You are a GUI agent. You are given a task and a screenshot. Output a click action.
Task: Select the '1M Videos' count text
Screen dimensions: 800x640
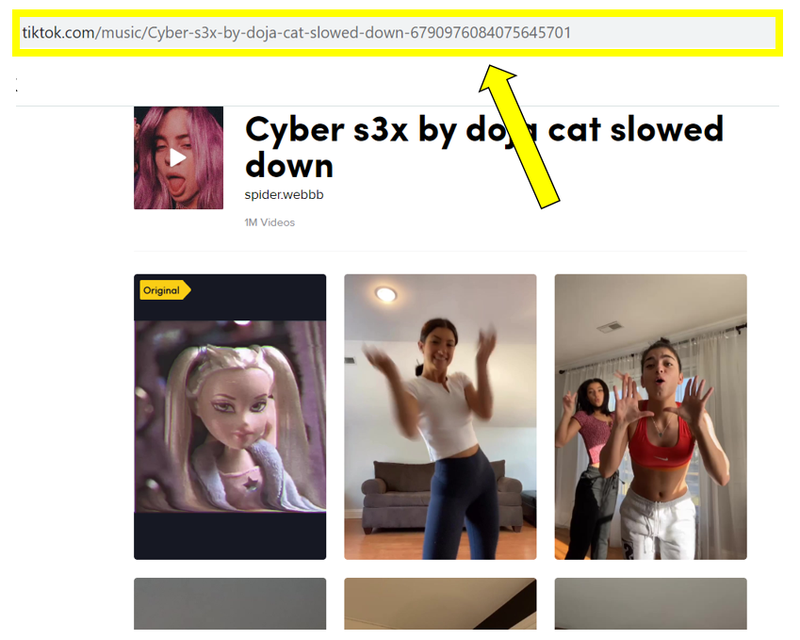269,222
